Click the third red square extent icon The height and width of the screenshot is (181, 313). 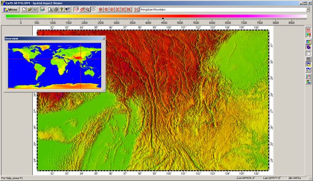(129, 9)
